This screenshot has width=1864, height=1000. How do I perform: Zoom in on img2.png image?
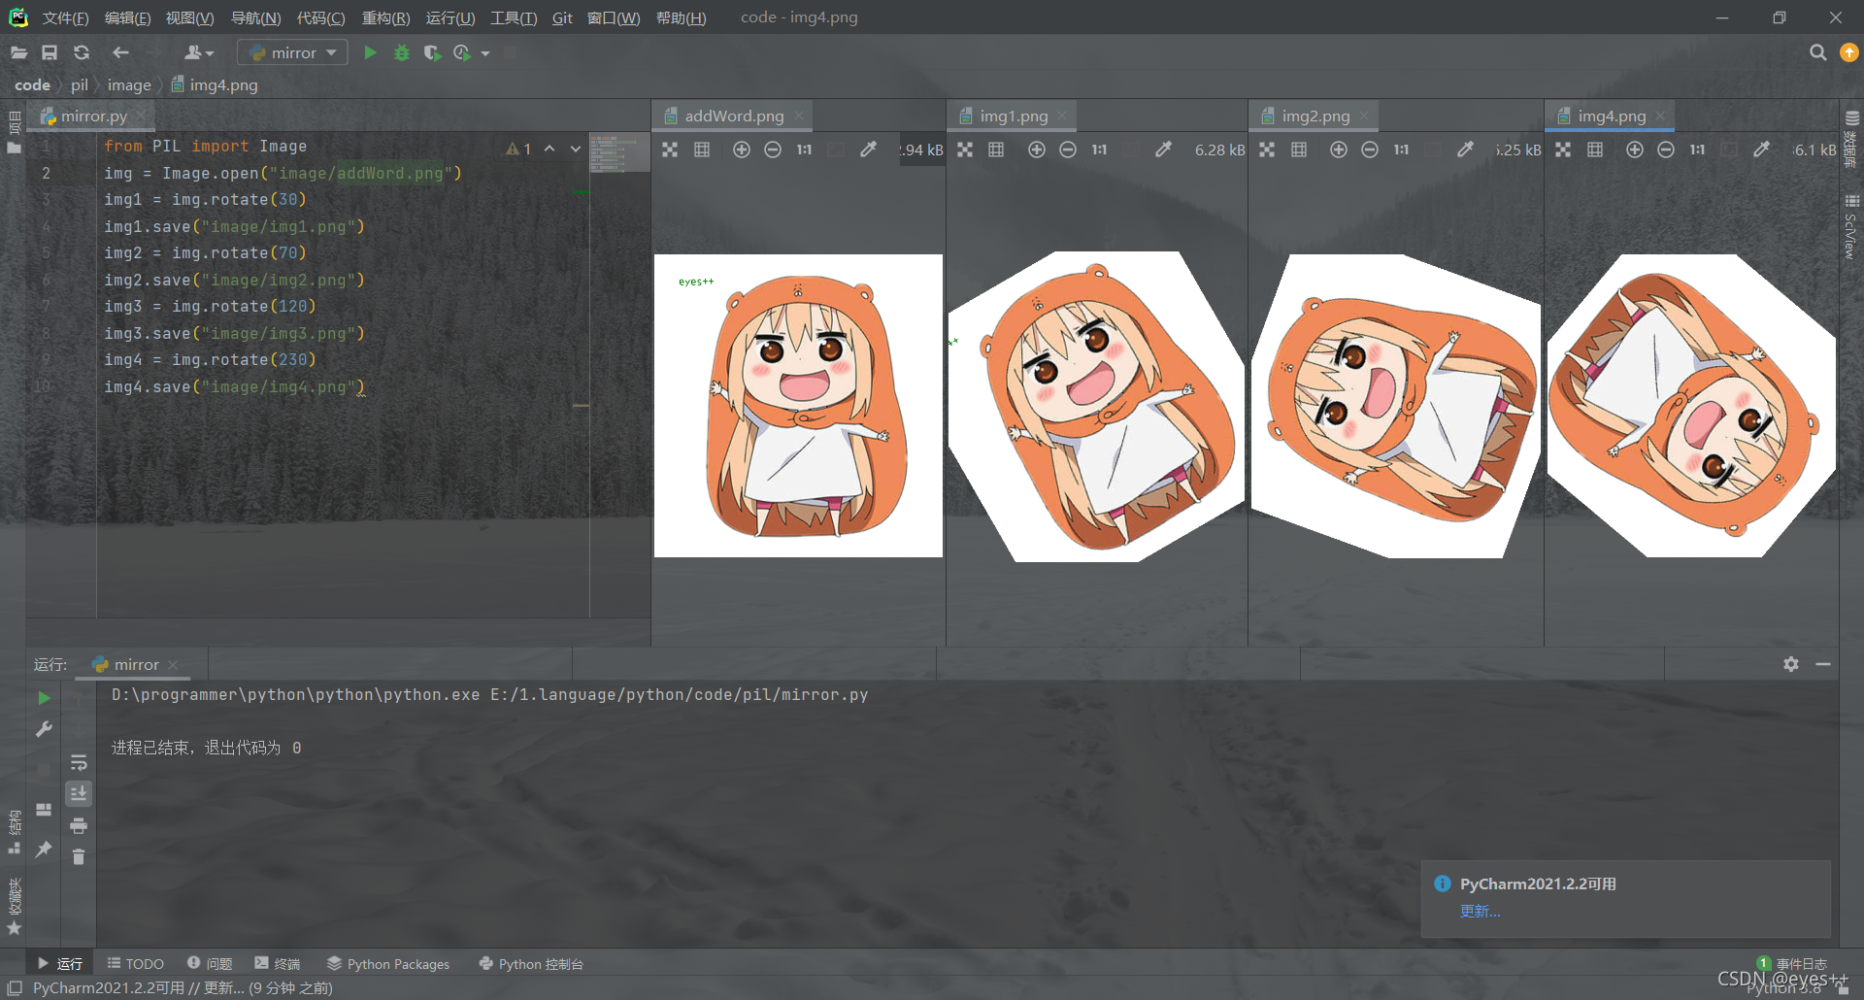[x=1339, y=150]
